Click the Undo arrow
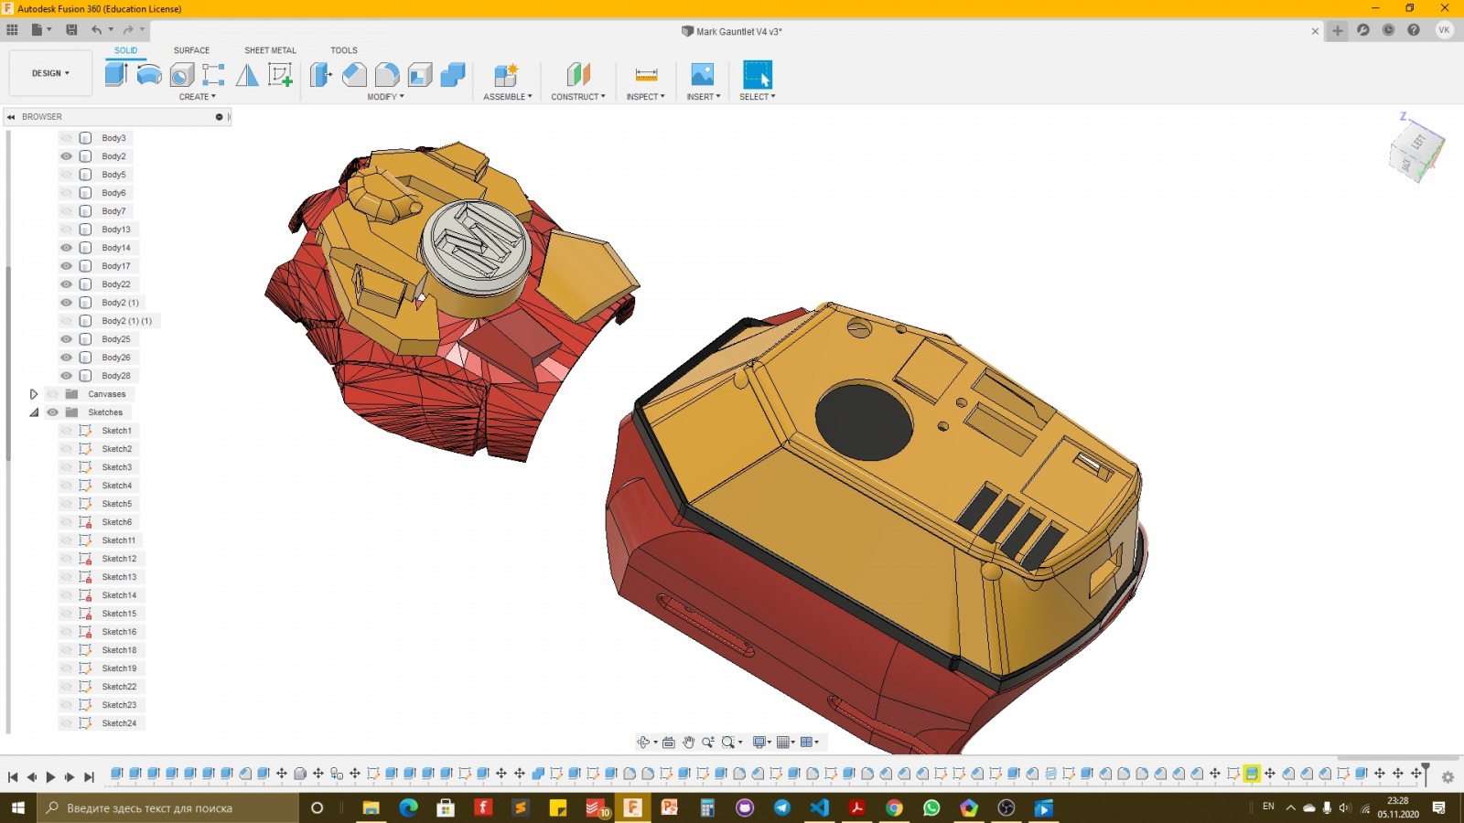 click(96, 30)
